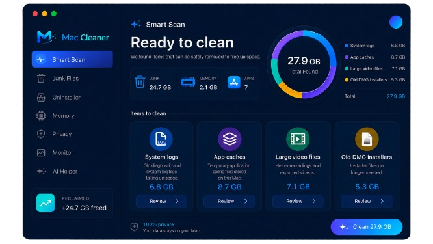The height and width of the screenshot is (244, 433).
Task: Click the Reclaimed trend arrow icon
Action: point(46,203)
